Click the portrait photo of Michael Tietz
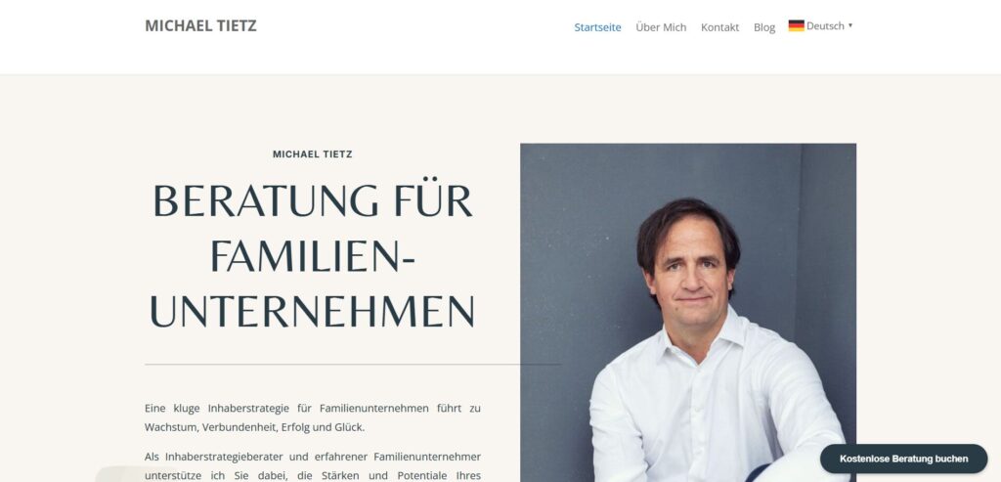The width and height of the screenshot is (1001, 482). [688, 312]
